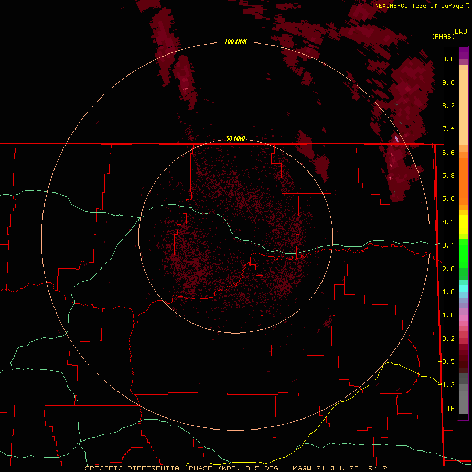Viewport: 472px width, 472px height.
Task: Click the 9.0 value on color scale
Action: (x=448, y=82)
